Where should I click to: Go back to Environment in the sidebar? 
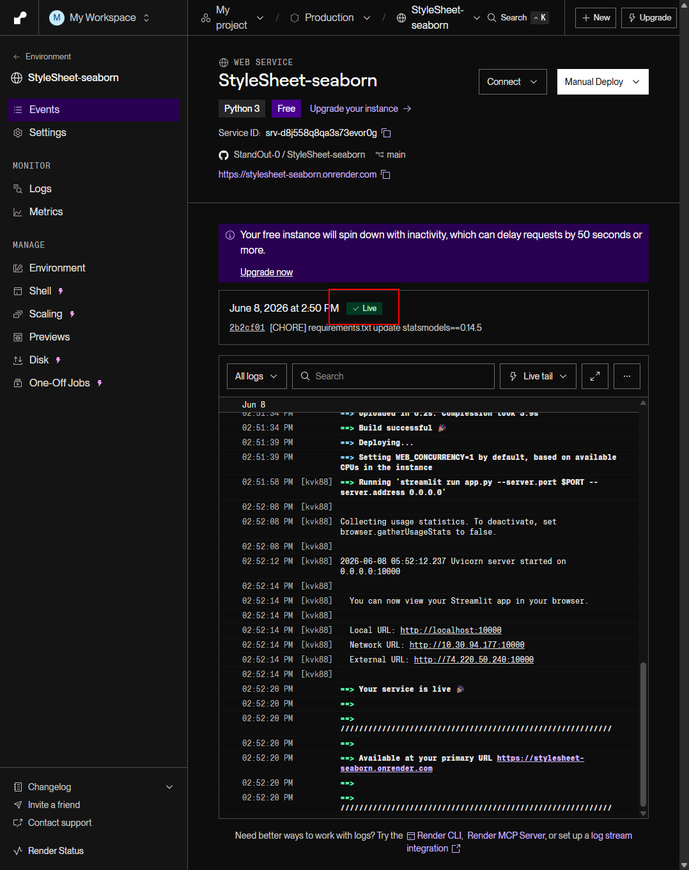coord(42,57)
